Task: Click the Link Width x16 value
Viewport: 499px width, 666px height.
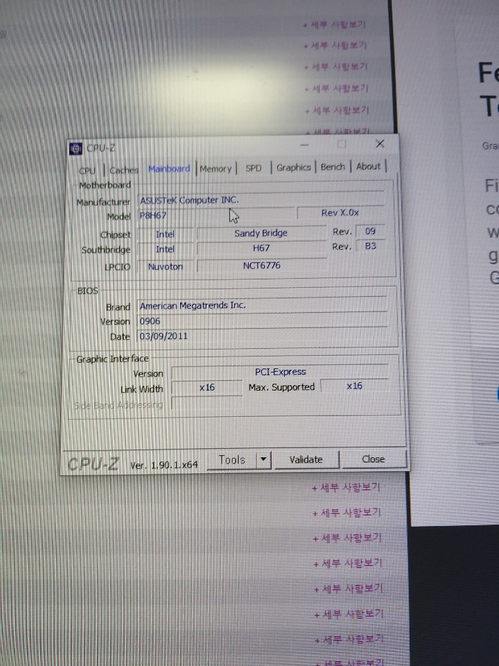Action: tap(207, 387)
